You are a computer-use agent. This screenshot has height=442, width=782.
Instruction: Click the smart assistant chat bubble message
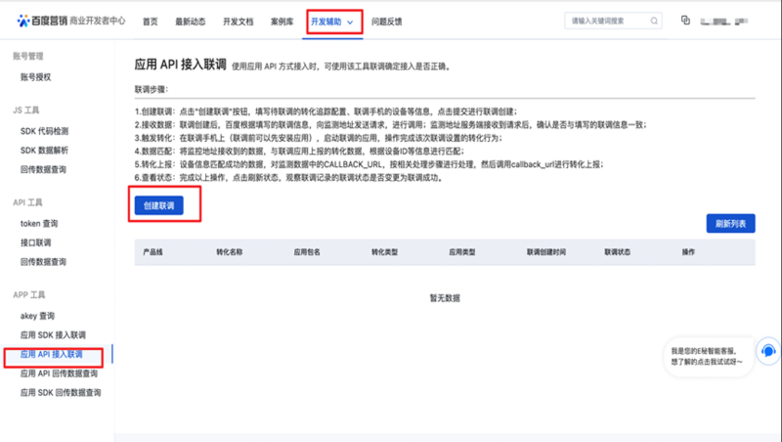(707, 356)
